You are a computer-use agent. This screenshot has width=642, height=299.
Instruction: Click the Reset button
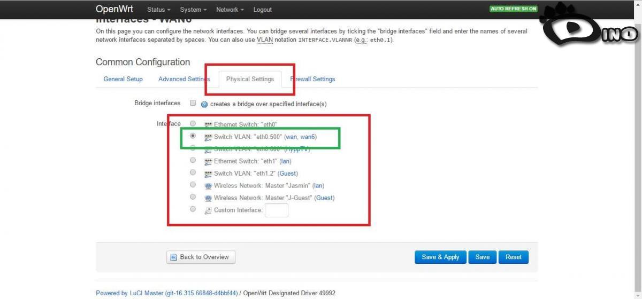tap(514, 257)
